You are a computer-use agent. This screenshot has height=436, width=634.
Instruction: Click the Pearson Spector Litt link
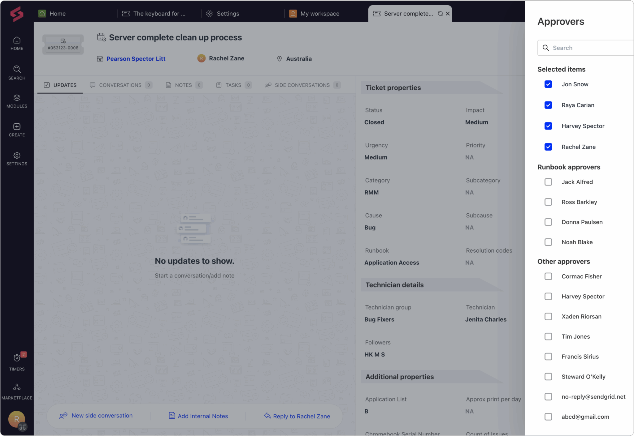point(136,59)
